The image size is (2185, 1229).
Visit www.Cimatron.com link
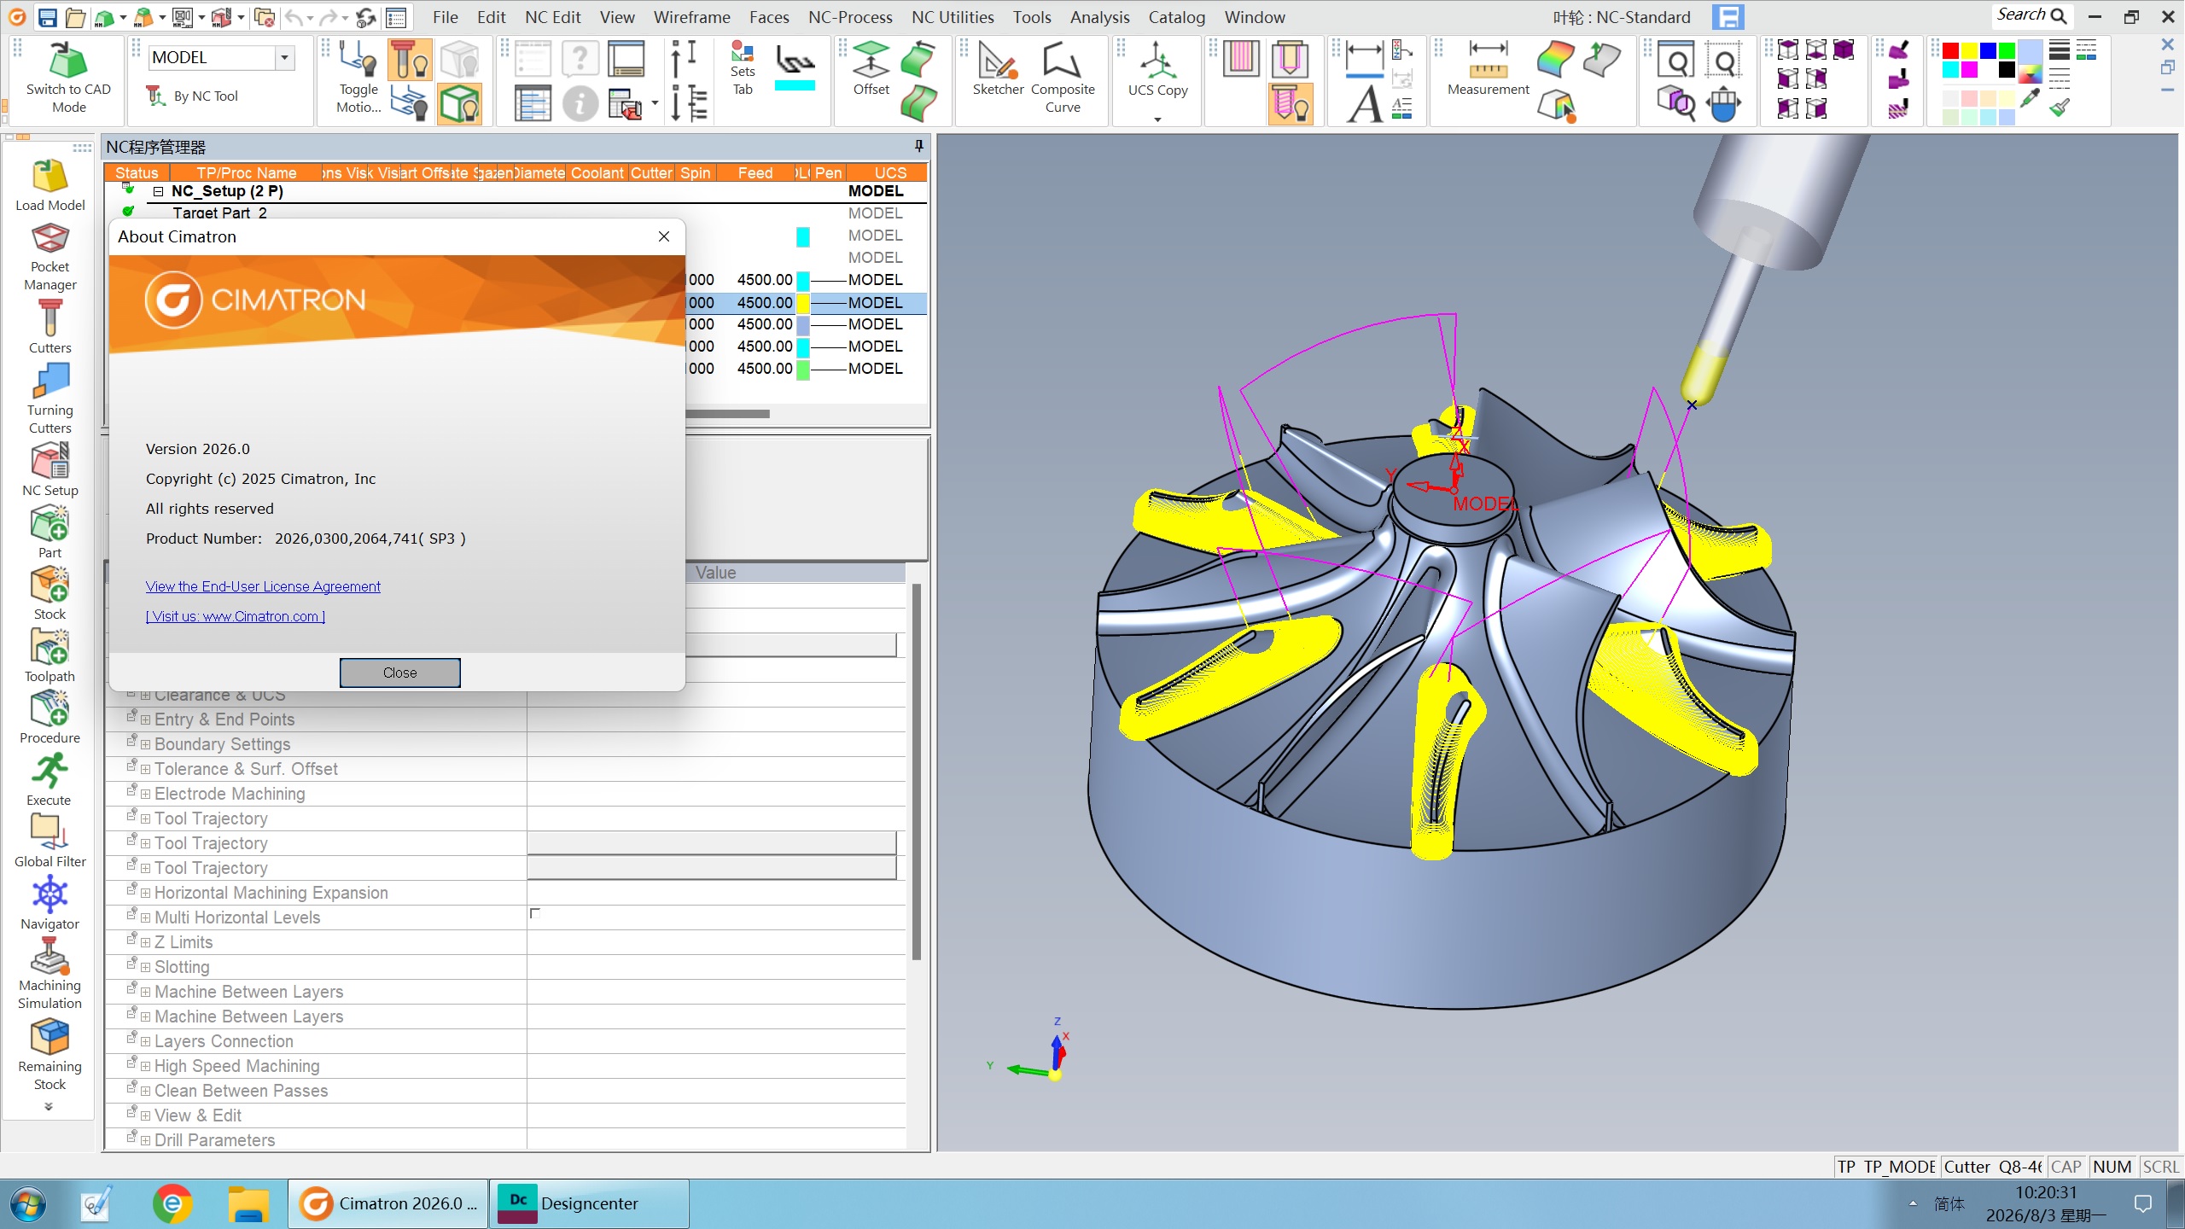click(x=235, y=616)
